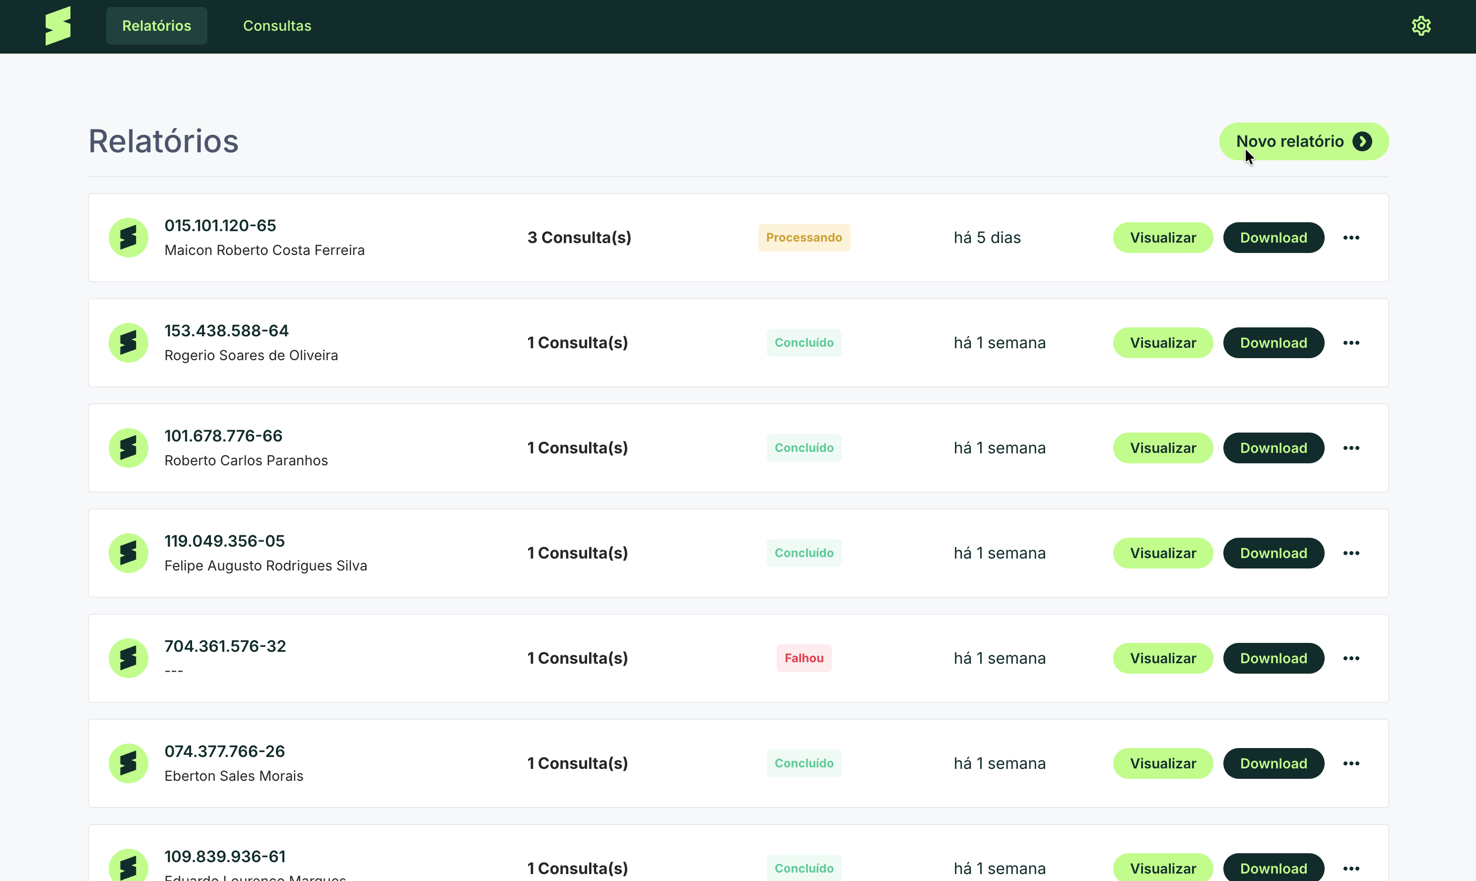The image size is (1476, 881).
Task: Select the report icon for Rogerio Soares de Oliveira
Action: pyautogui.click(x=129, y=343)
